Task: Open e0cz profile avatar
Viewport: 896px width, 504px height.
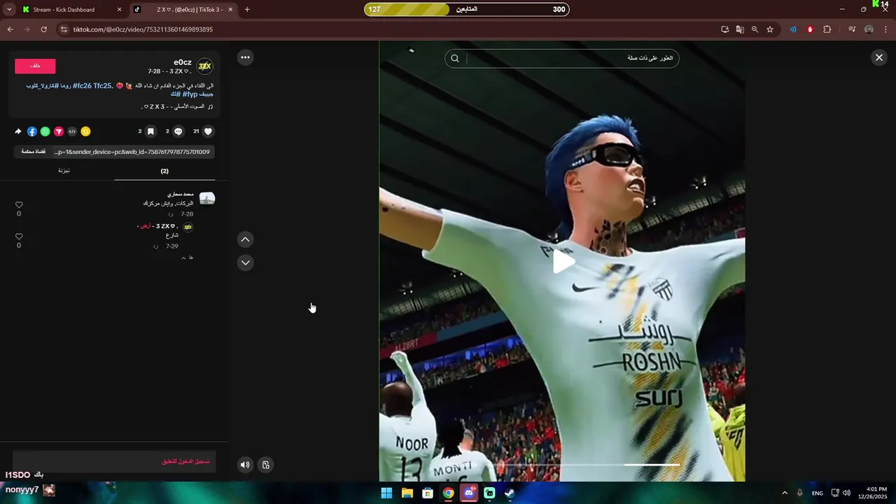Action: (205, 66)
